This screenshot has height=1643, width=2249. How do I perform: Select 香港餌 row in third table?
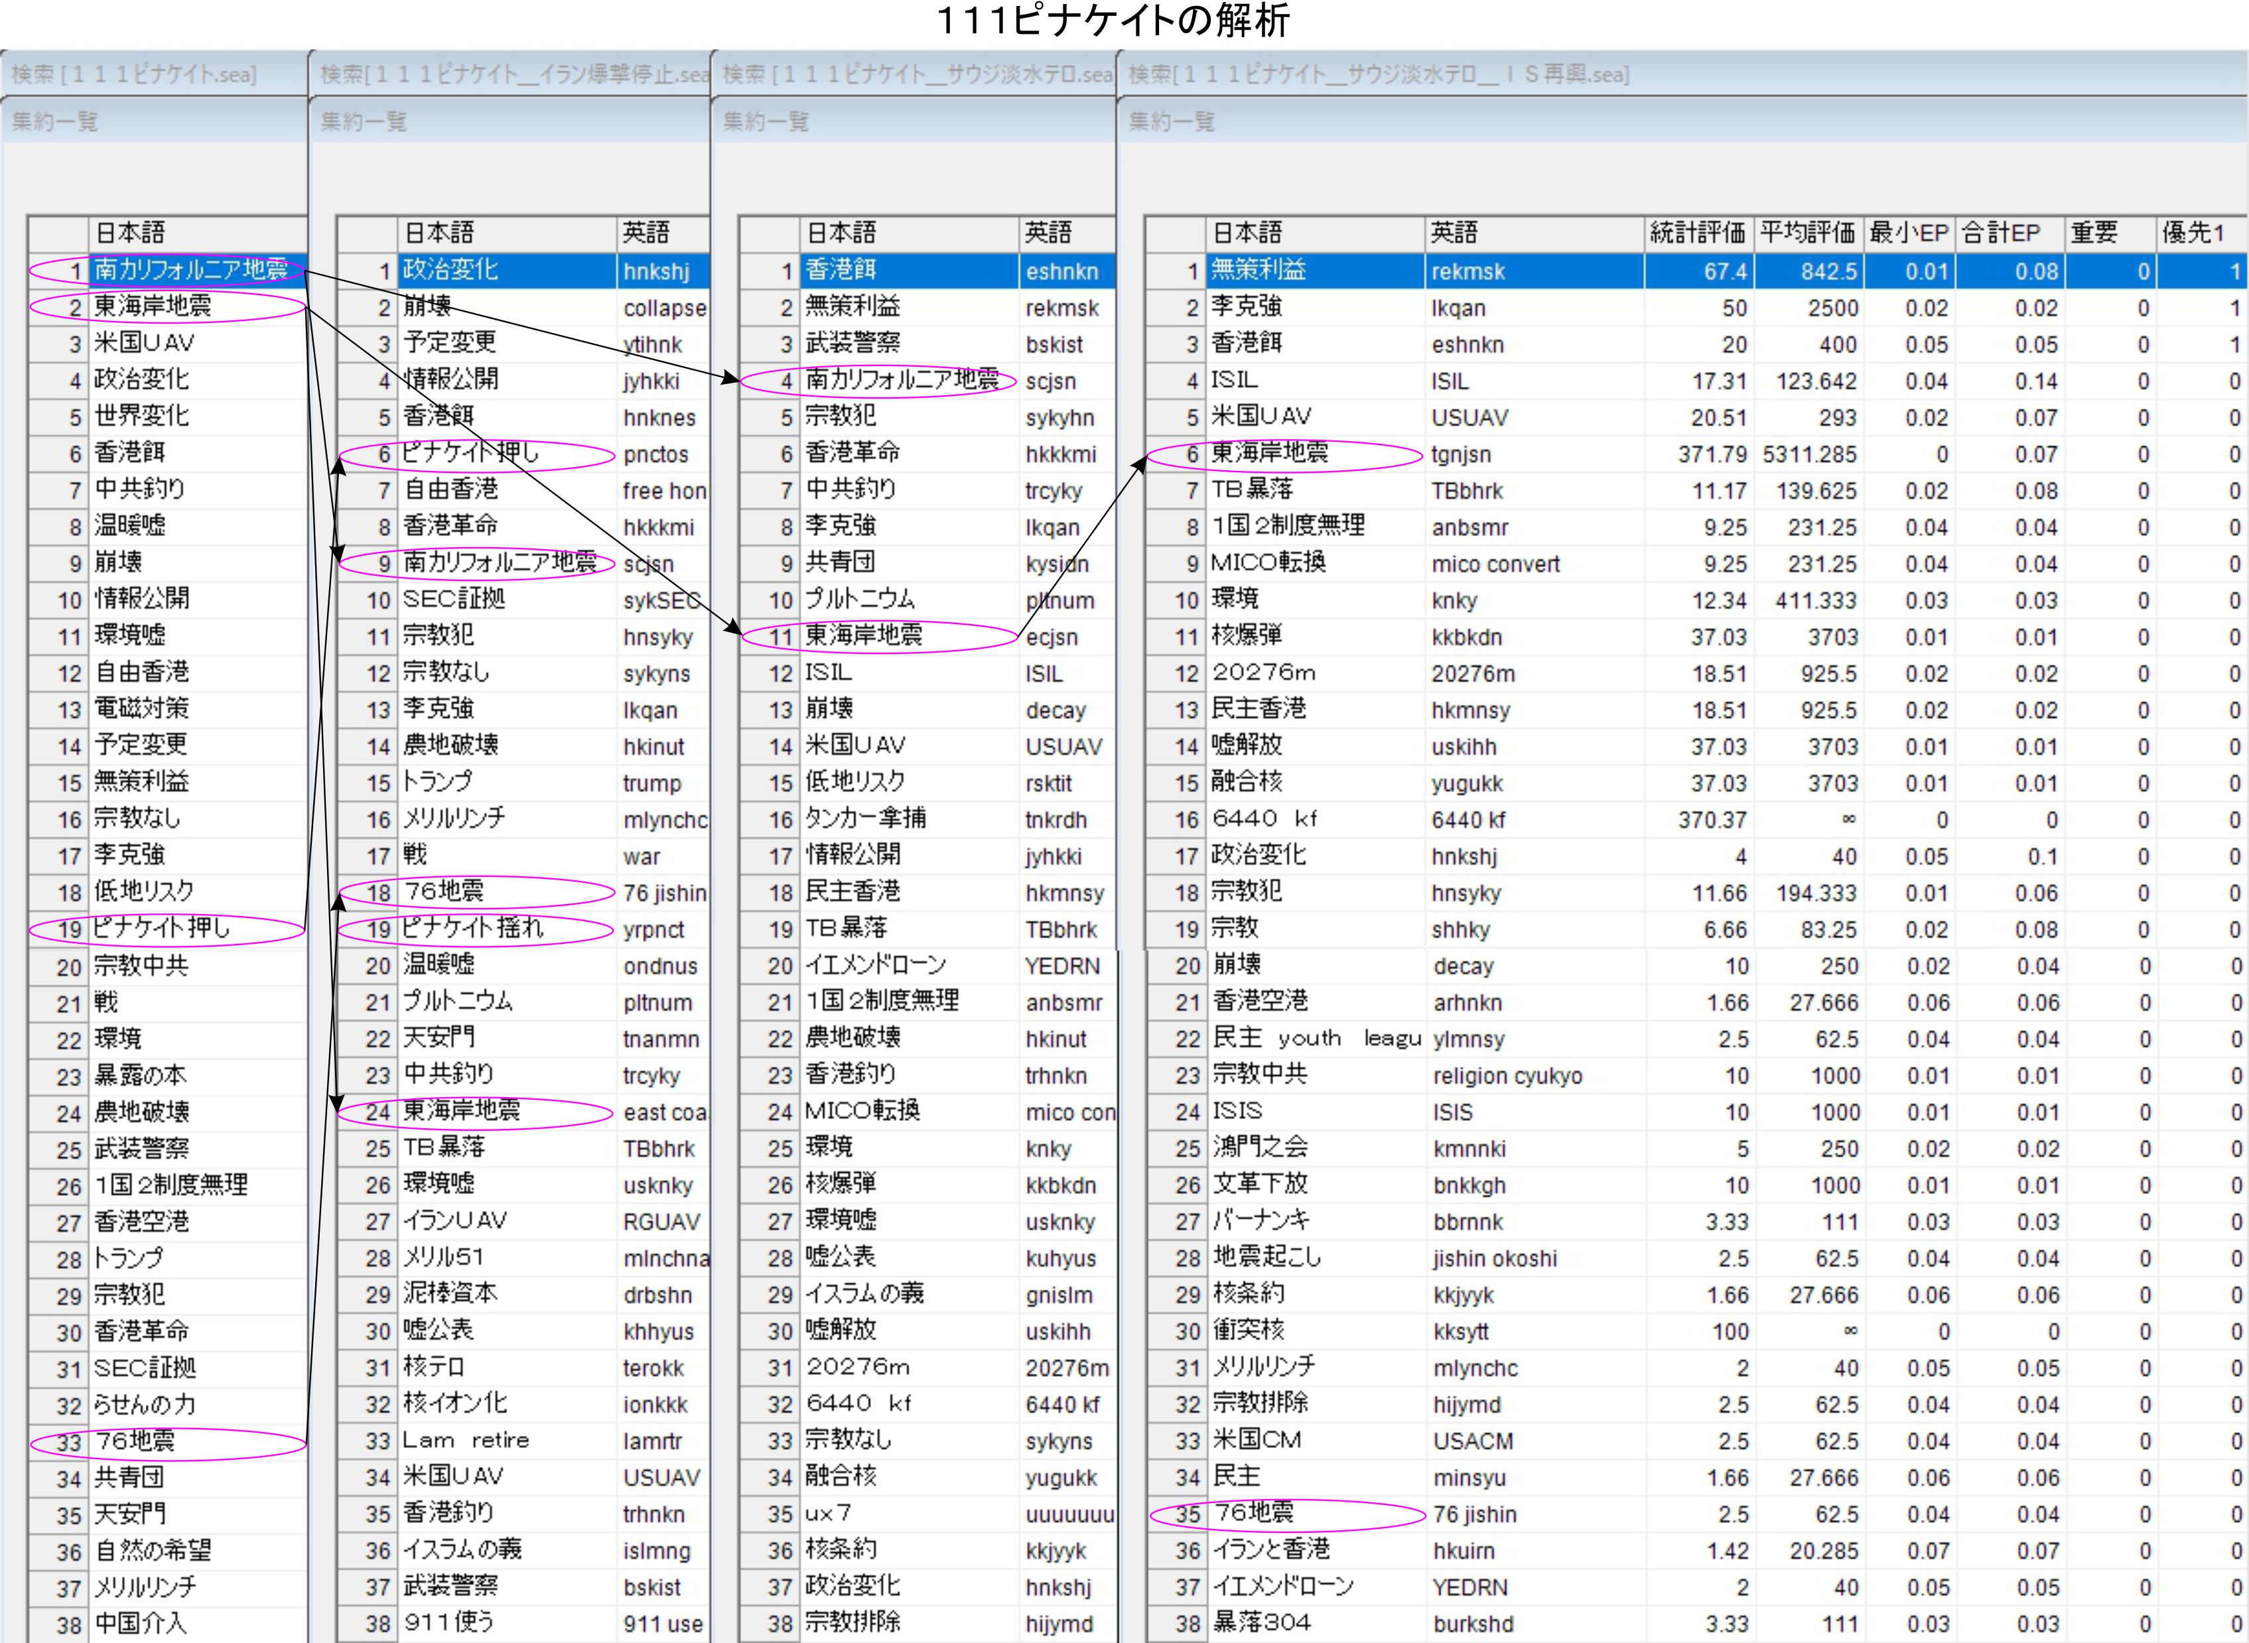click(x=841, y=271)
